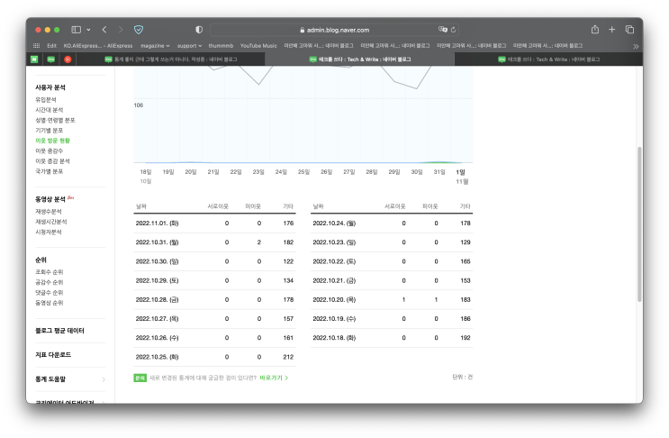Expand the magazine bookmarks folder
The image size is (669, 438).
[x=155, y=46]
